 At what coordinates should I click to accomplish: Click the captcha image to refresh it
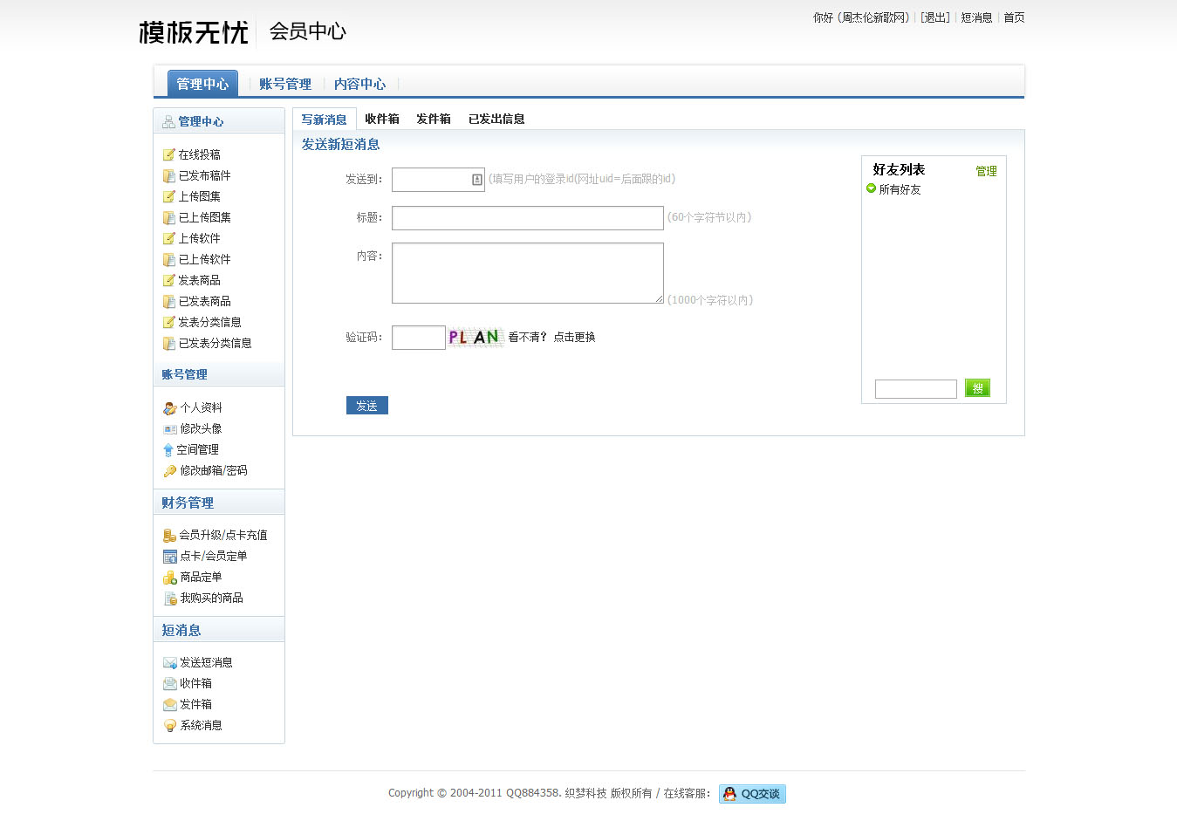[476, 337]
